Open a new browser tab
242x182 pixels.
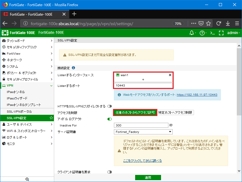click(74, 14)
